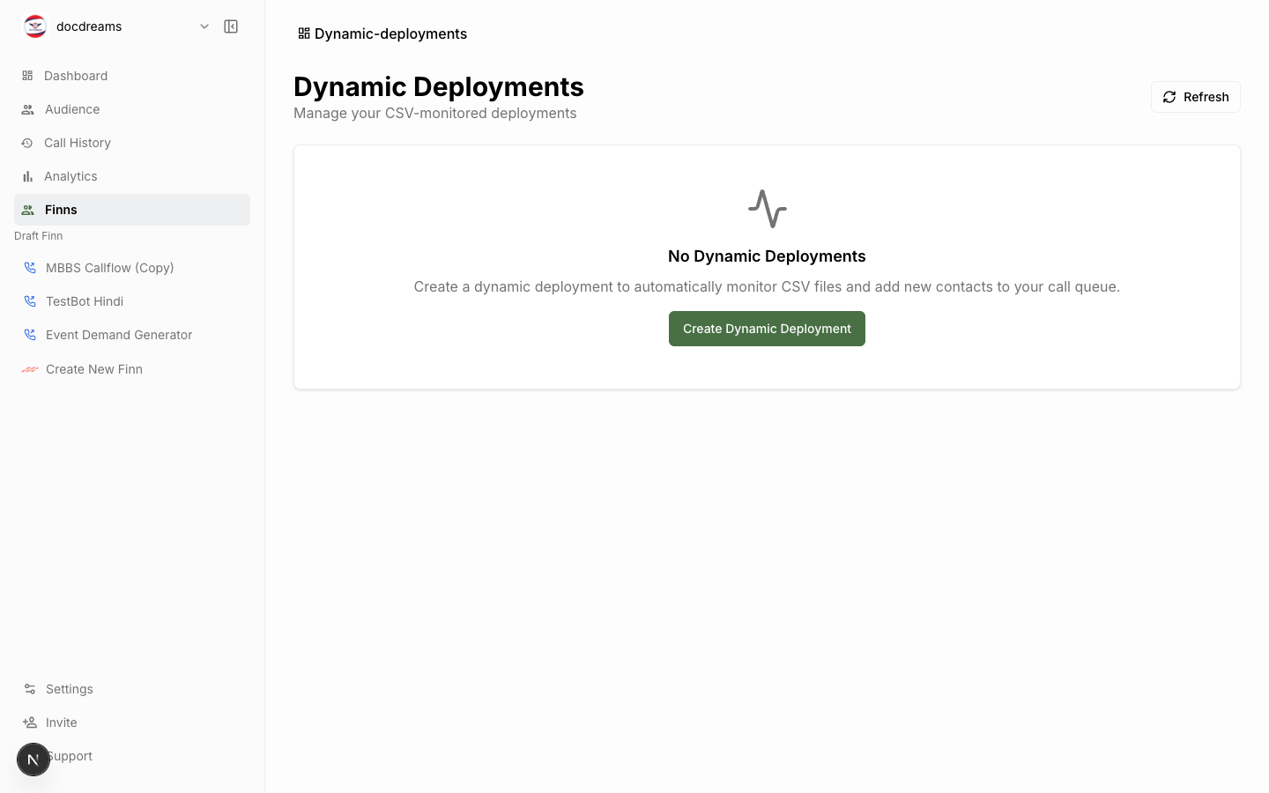Click the phone icon beside TestBot Hindi

pos(30,301)
